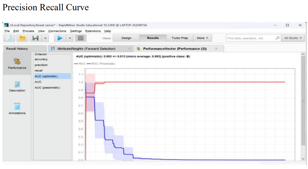Open the More views dropdown

[x=202, y=38]
